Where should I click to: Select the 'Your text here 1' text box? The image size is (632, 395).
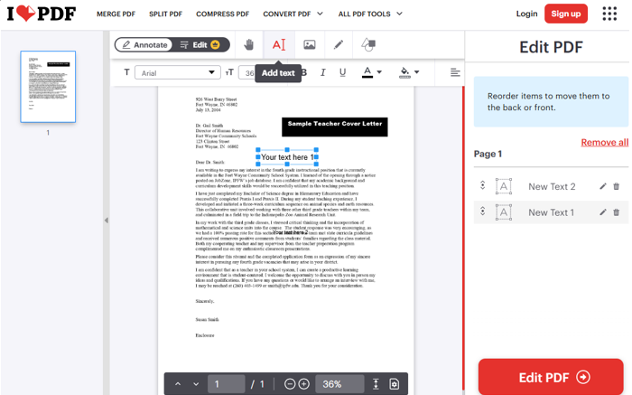[287, 157]
